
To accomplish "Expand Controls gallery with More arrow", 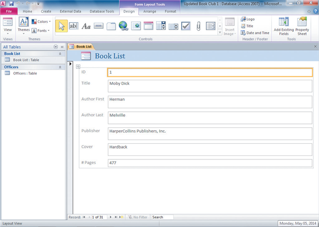I will coord(220,32).
